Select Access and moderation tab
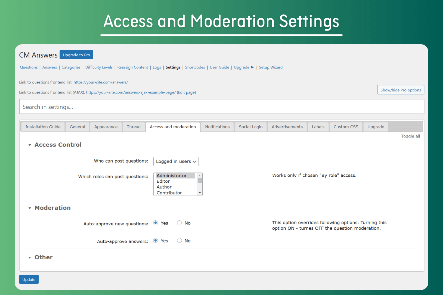The height and width of the screenshot is (295, 443). point(173,127)
